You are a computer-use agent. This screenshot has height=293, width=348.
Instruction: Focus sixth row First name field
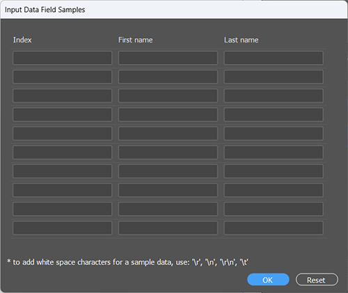pos(168,152)
